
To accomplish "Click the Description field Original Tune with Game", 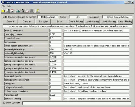I will (x=117, y=17).
